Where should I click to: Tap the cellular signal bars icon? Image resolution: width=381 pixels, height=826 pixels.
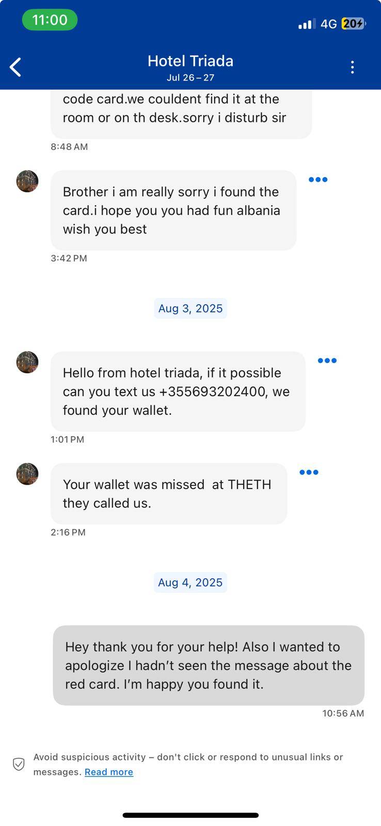307,24
